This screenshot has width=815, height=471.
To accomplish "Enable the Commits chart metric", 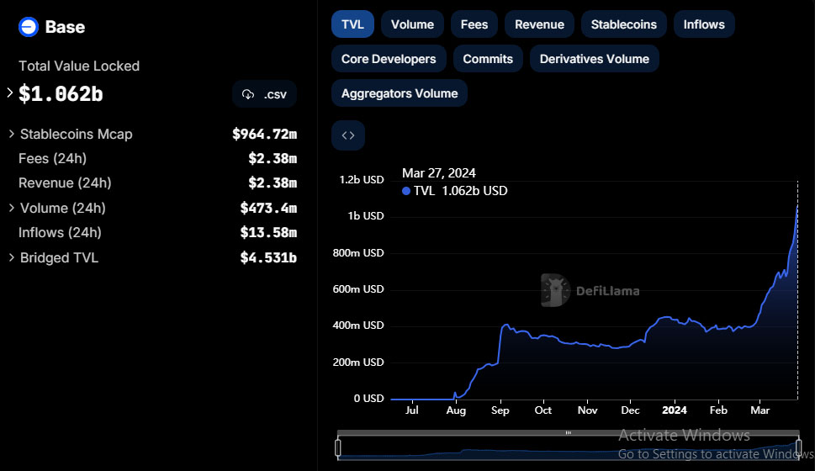I will click(488, 59).
